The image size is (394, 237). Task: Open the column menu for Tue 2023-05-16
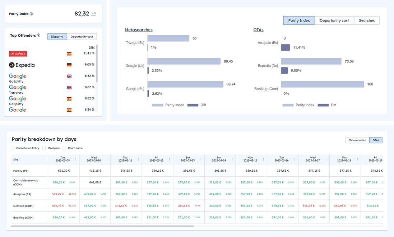[x=295, y=159]
